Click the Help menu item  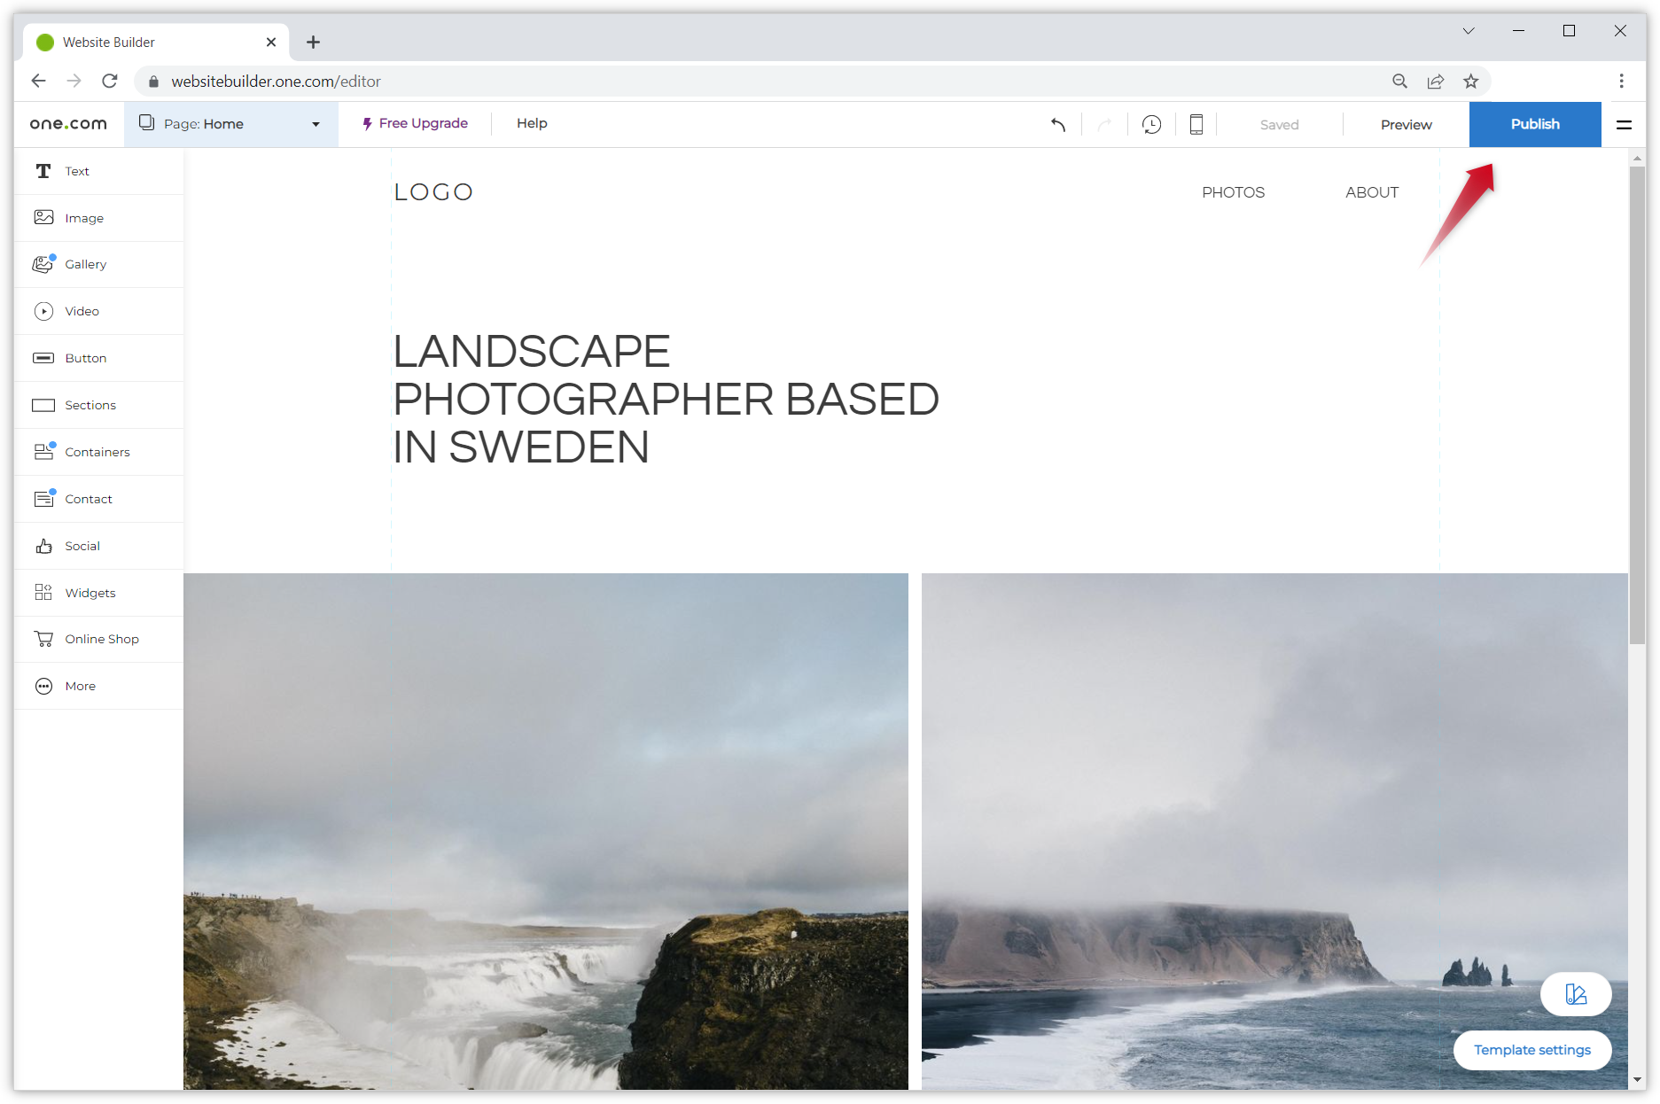coord(532,123)
